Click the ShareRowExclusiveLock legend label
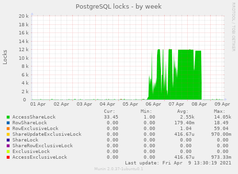 click(x=43, y=146)
